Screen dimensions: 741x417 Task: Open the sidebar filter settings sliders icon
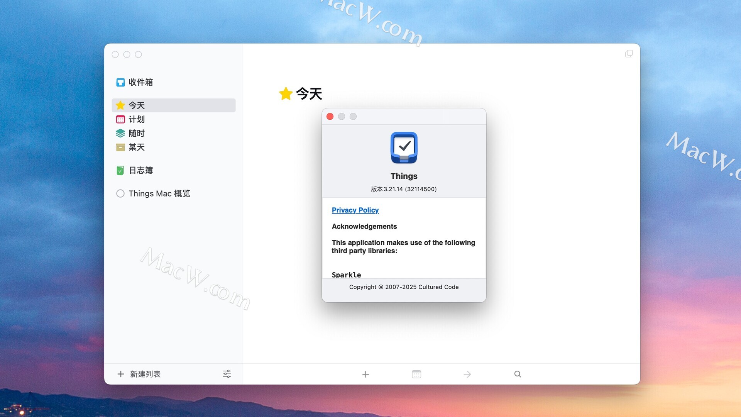pos(227,374)
